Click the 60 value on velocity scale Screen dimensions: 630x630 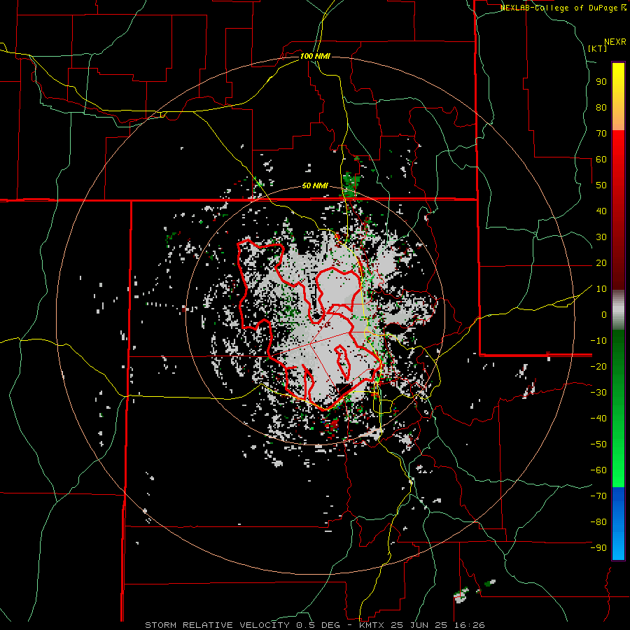(601, 160)
